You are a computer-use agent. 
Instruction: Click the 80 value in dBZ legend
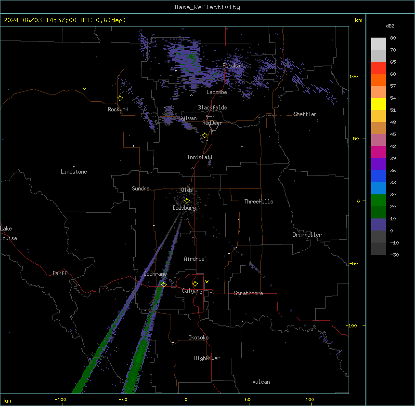point(393,38)
